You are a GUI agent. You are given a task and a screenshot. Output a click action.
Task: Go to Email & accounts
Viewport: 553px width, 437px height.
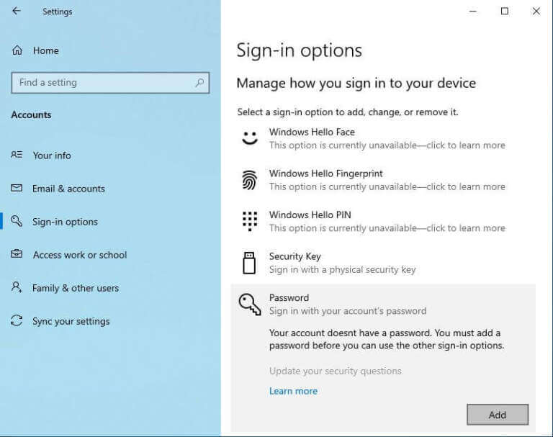click(x=68, y=189)
